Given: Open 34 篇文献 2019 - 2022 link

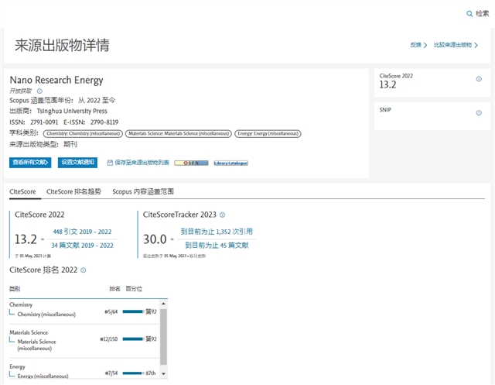Looking at the screenshot, I should (82, 246).
